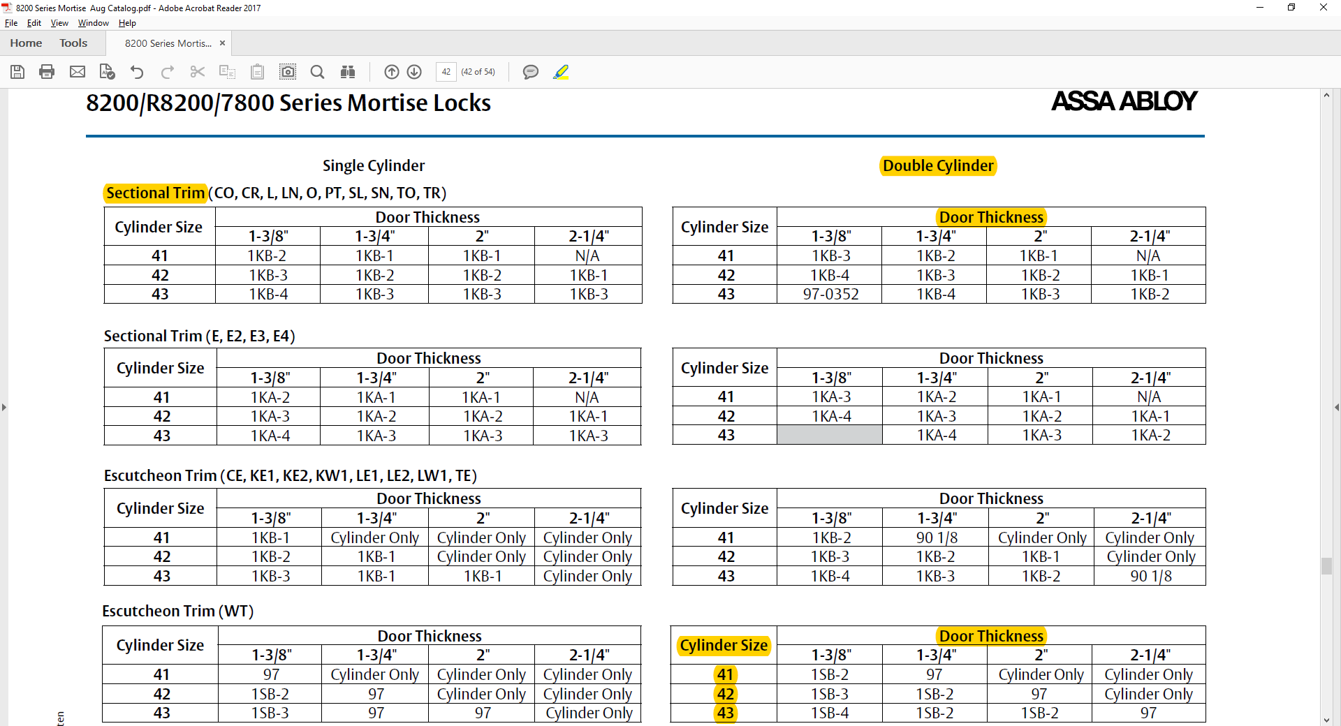Click the 1SB-4 cell
Image resolution: width=1341 pixels, height=726 pixels.
pos(830,713)
